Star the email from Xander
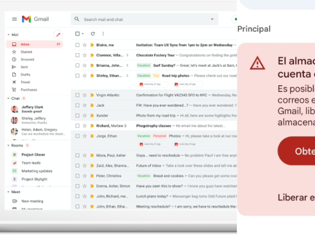 (x=84, y=116)
